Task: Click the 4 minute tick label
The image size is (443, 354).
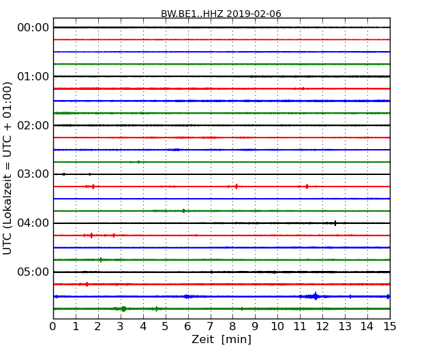Action: point(143,327)
